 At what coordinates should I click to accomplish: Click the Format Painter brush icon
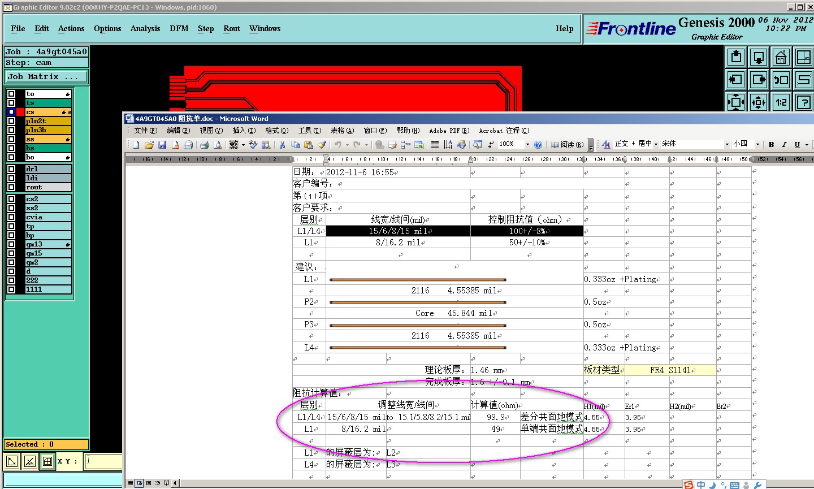322,145
